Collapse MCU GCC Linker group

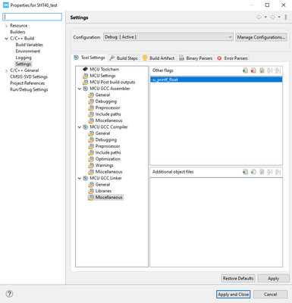[80, 178]
